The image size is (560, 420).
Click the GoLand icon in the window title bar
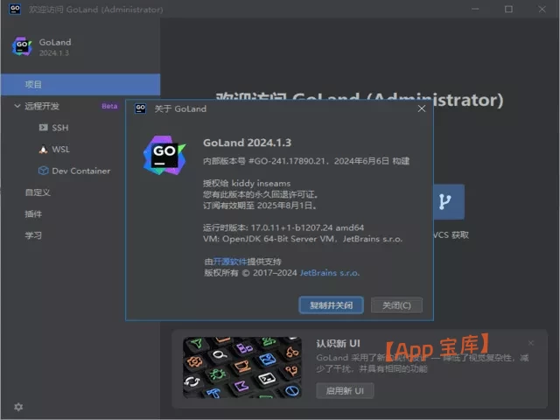click(x=15, y=9)
